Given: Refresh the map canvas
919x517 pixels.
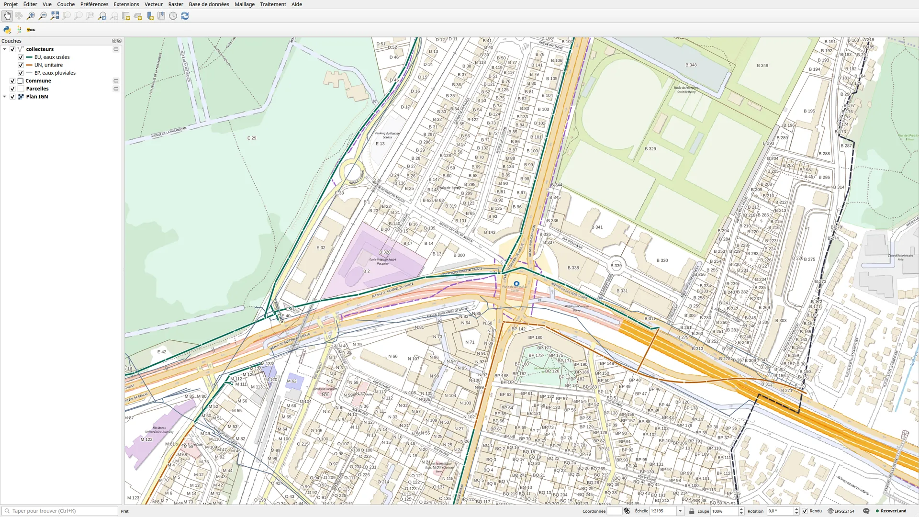Looking at the screenshot, I should [185, 16].
